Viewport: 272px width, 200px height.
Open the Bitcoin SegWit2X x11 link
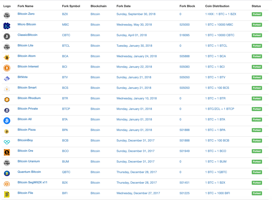(x=32, y=182)
